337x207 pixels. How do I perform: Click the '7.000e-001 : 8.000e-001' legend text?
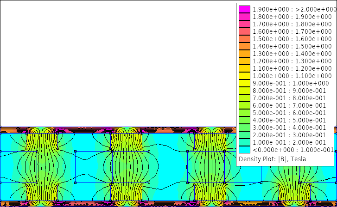click(289, 98)
